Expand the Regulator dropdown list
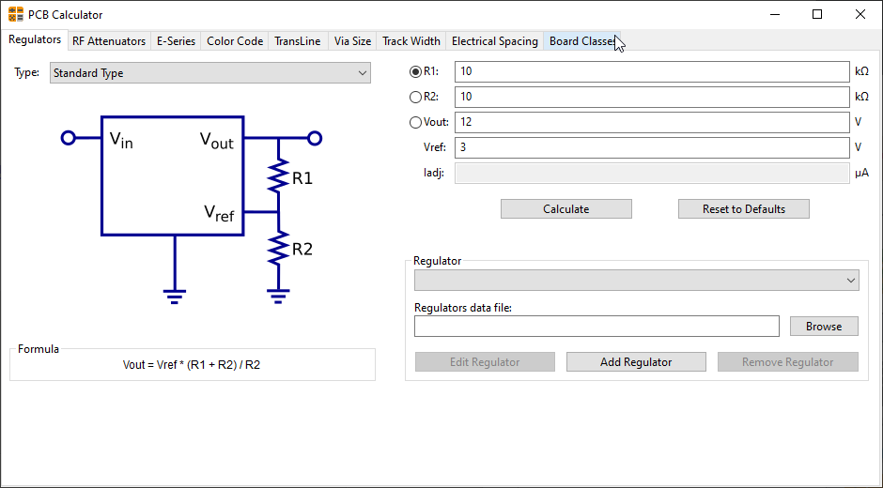This screenshot has height=488, width=883. click(636, 281)
